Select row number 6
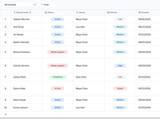 coord(5,66)
